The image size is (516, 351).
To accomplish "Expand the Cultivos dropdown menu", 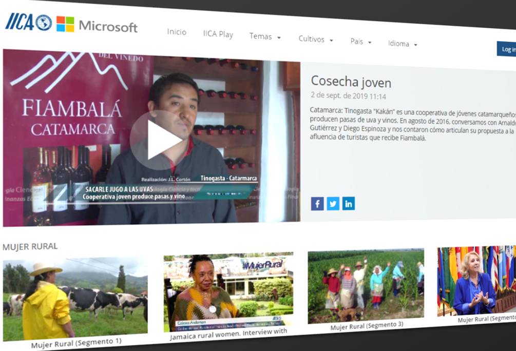I will coord(316,39).
